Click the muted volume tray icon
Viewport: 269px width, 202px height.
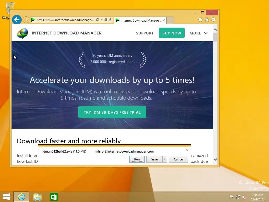(244, 197)
